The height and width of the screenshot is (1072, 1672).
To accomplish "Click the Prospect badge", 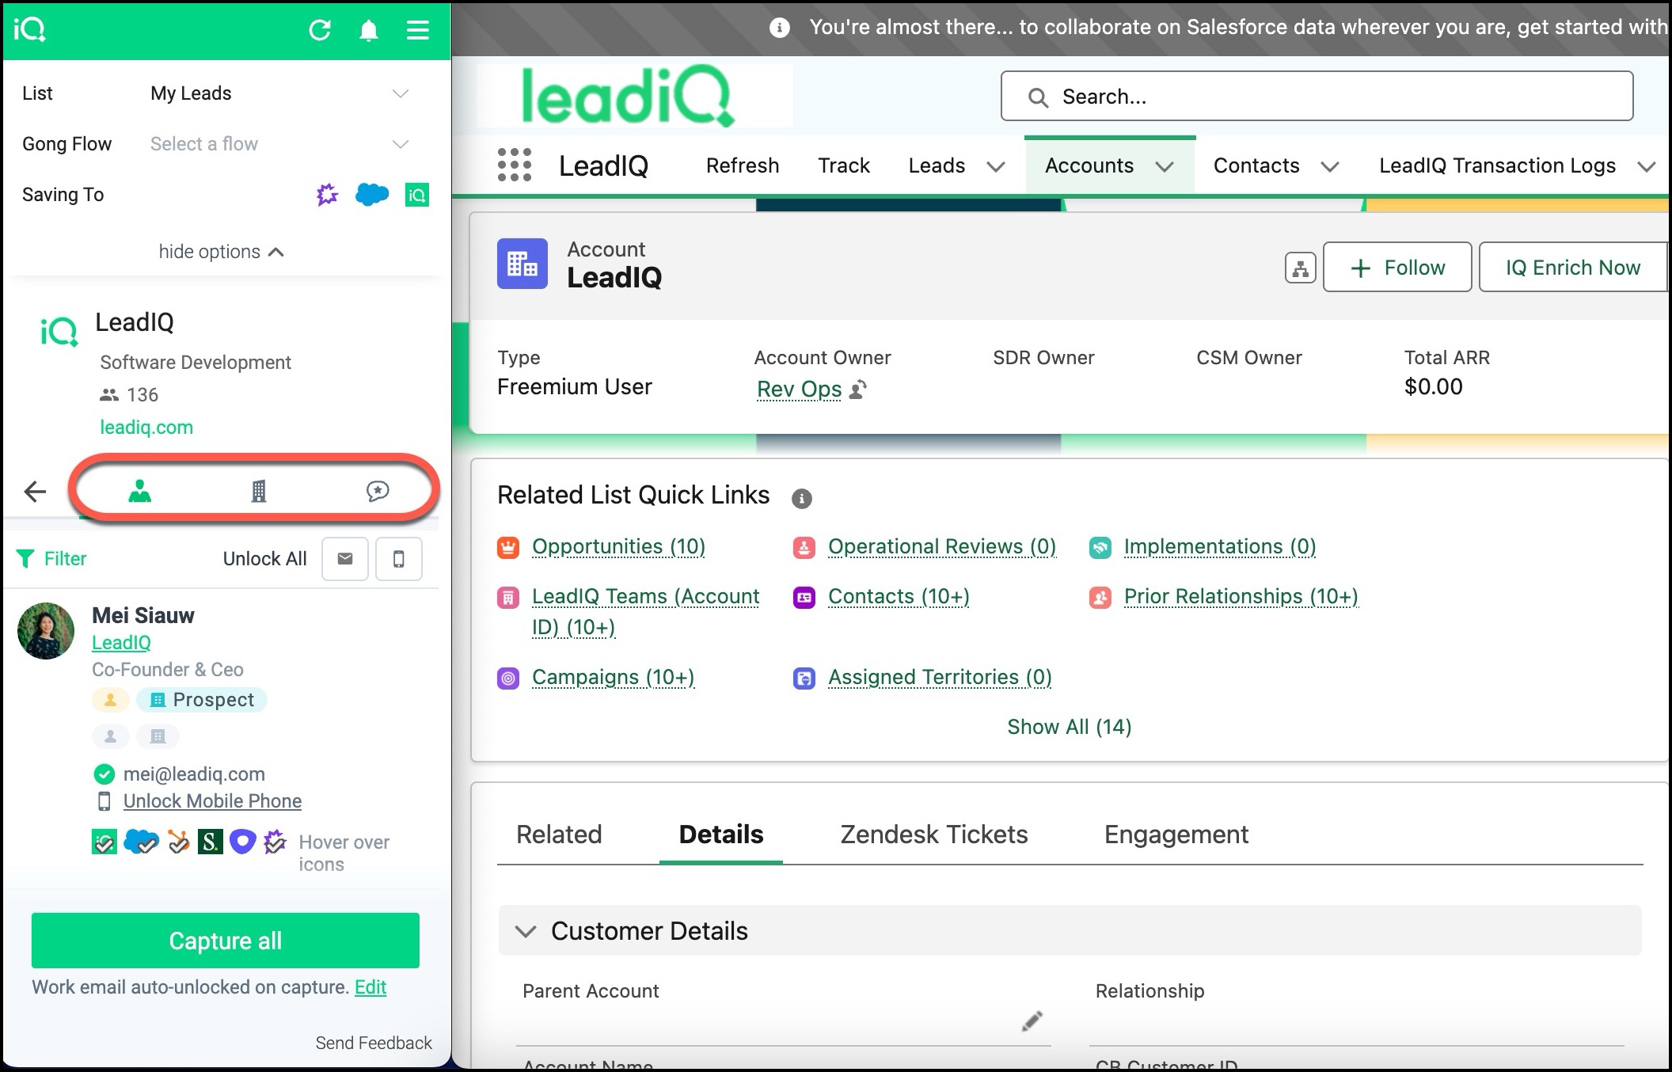I will (202, 700).
